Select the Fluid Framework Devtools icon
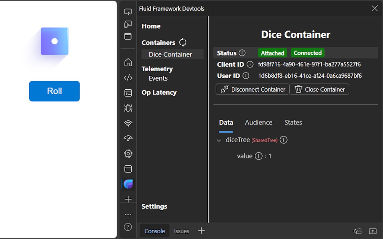The height and width of the screenshot is (239, 383). (x=128, y=184)
